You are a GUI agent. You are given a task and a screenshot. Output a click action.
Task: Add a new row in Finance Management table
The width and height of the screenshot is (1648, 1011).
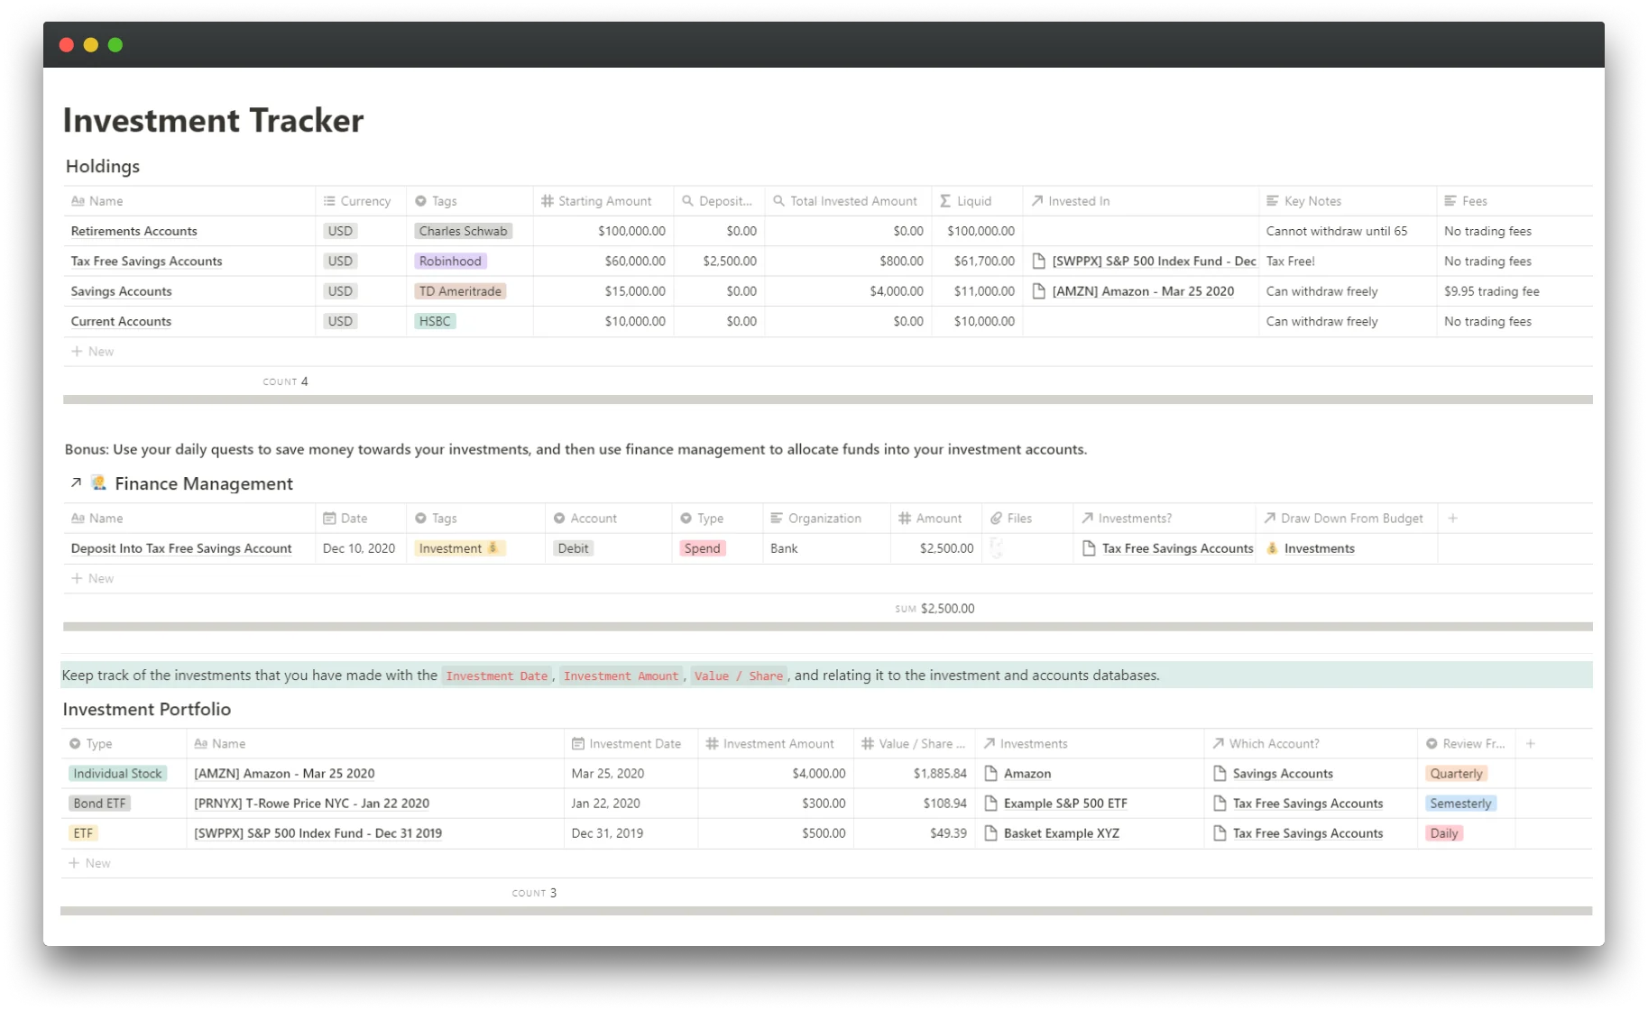93,578
